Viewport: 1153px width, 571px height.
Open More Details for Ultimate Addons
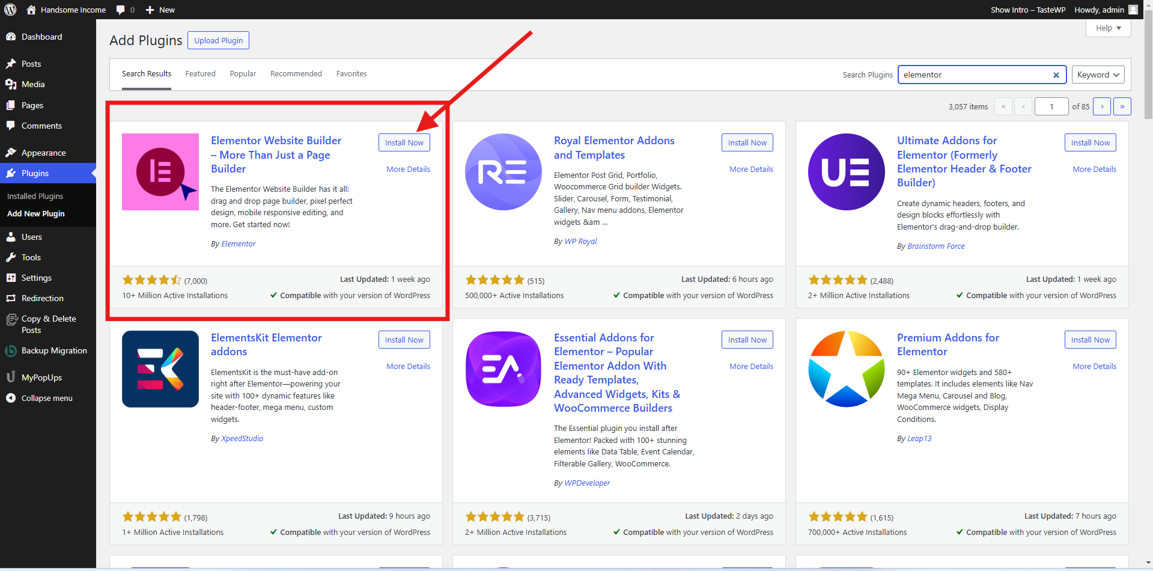[x=1095, y=169]
